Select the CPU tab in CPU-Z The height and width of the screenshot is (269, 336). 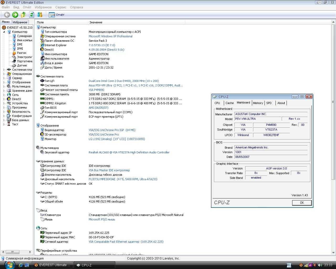pyautogui.click(x=217, y=103)
